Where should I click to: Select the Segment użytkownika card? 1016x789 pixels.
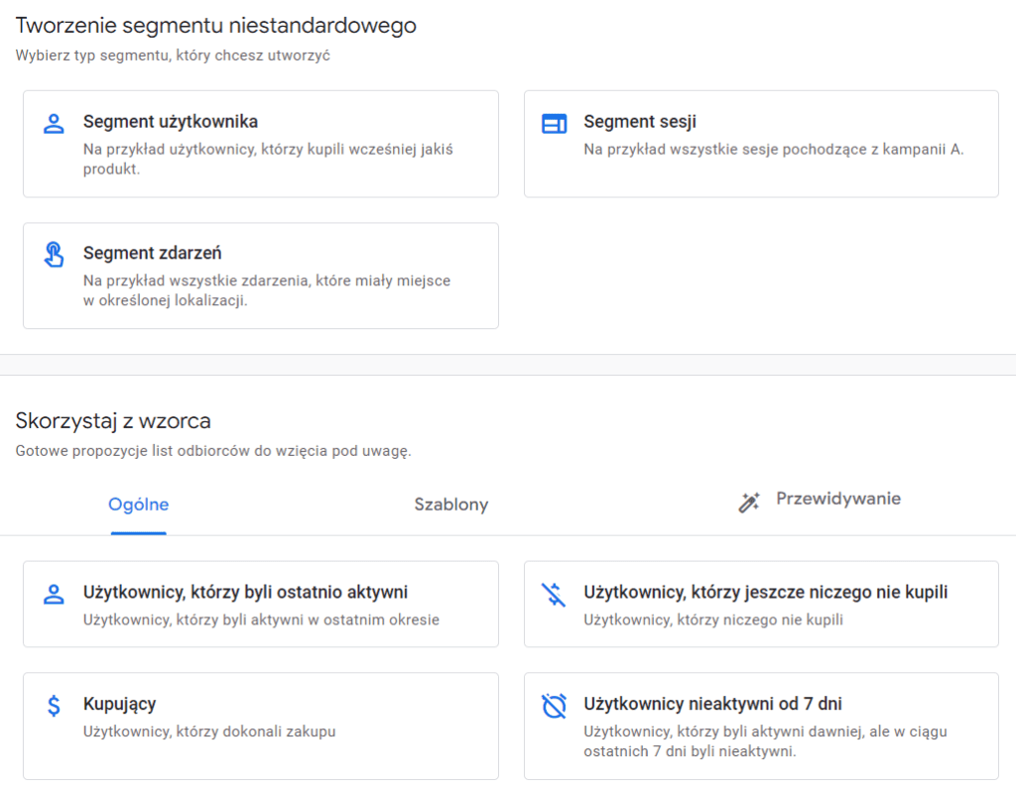coord(261,144)
